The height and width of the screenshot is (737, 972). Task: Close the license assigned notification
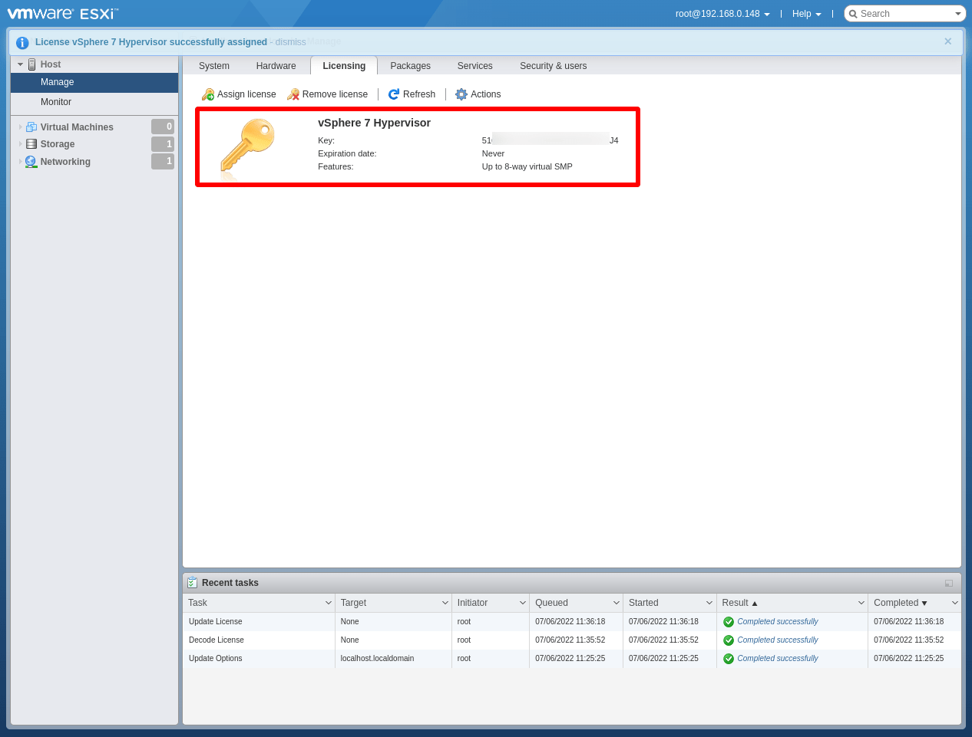(947, 41)
